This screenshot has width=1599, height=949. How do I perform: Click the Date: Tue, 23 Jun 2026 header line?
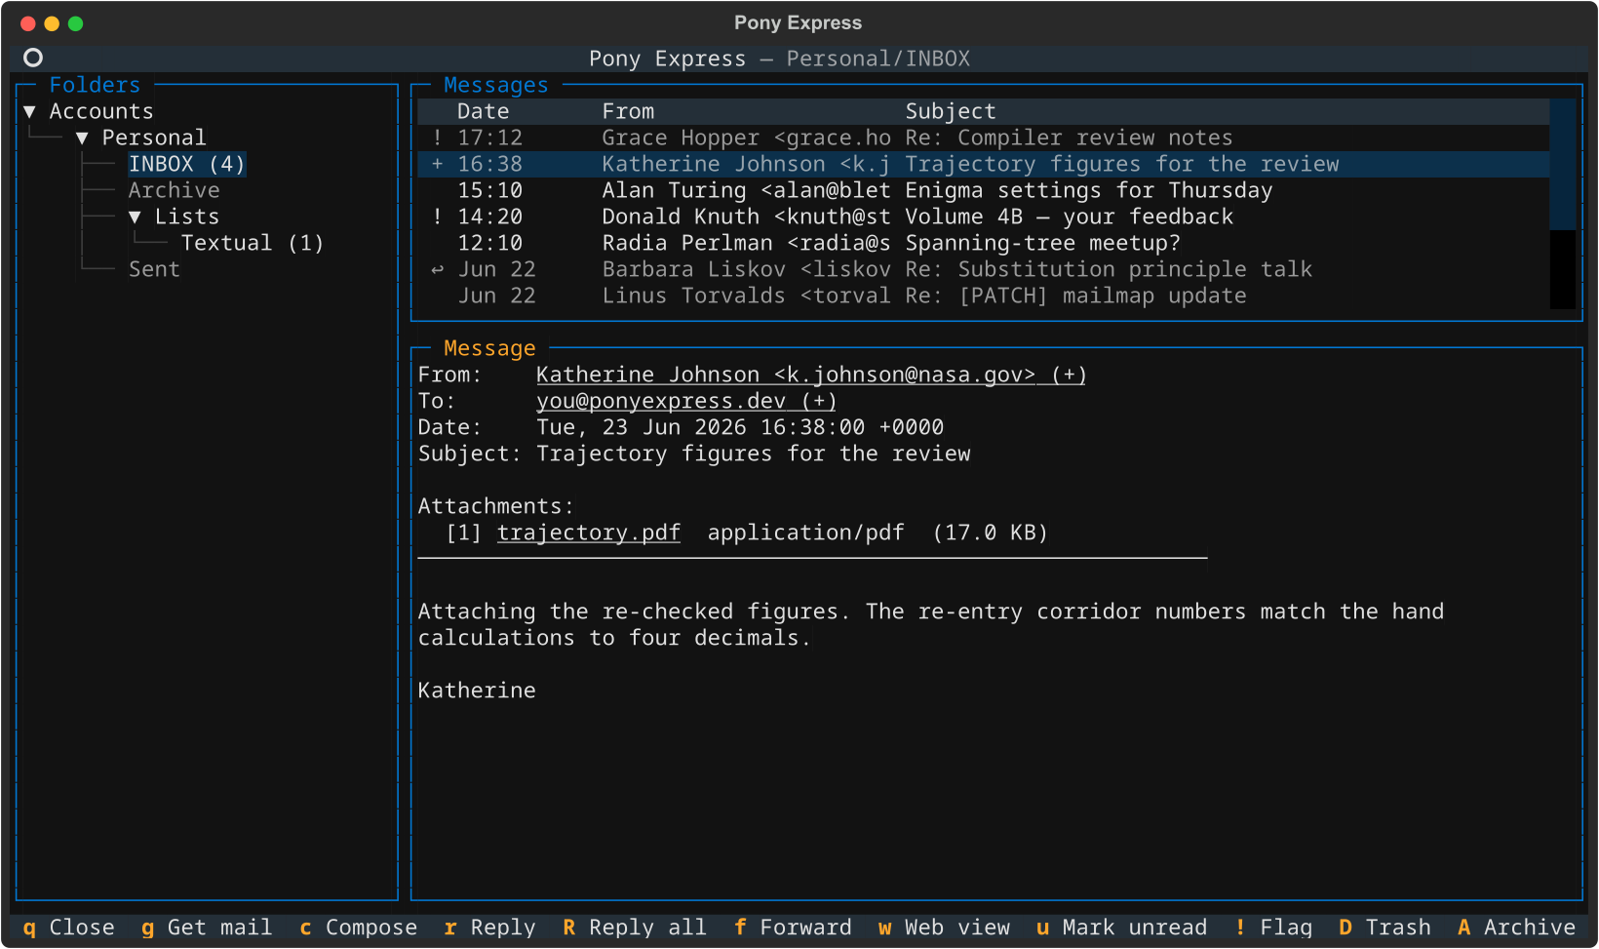[x=681, y=428]
